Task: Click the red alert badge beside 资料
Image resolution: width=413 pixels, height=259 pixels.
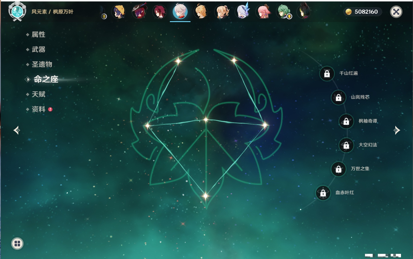Action: point(50,109)
